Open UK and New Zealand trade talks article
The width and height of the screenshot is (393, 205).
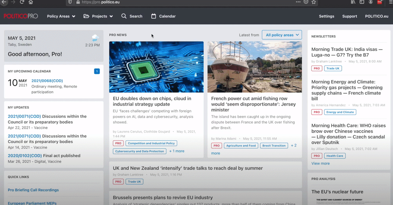[188, 168]
